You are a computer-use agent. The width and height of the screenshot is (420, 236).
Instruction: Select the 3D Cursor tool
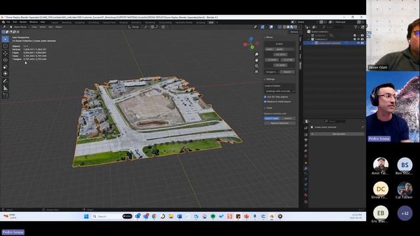tap(5, 46)
